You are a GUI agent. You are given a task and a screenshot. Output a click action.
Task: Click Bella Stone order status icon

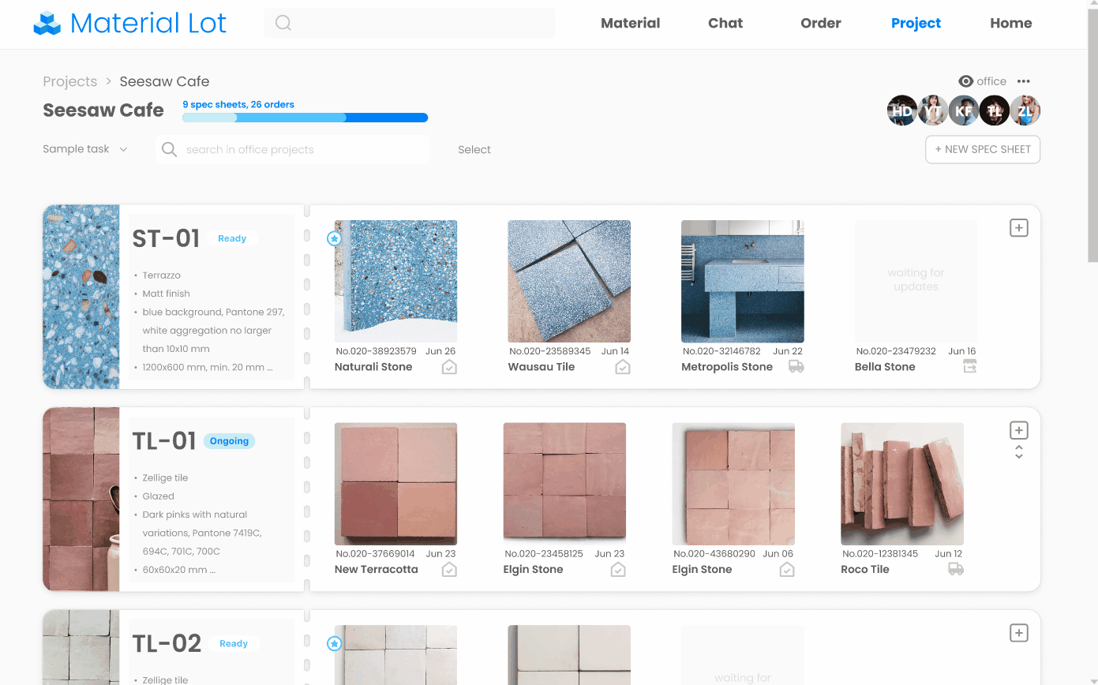(970, 367)
